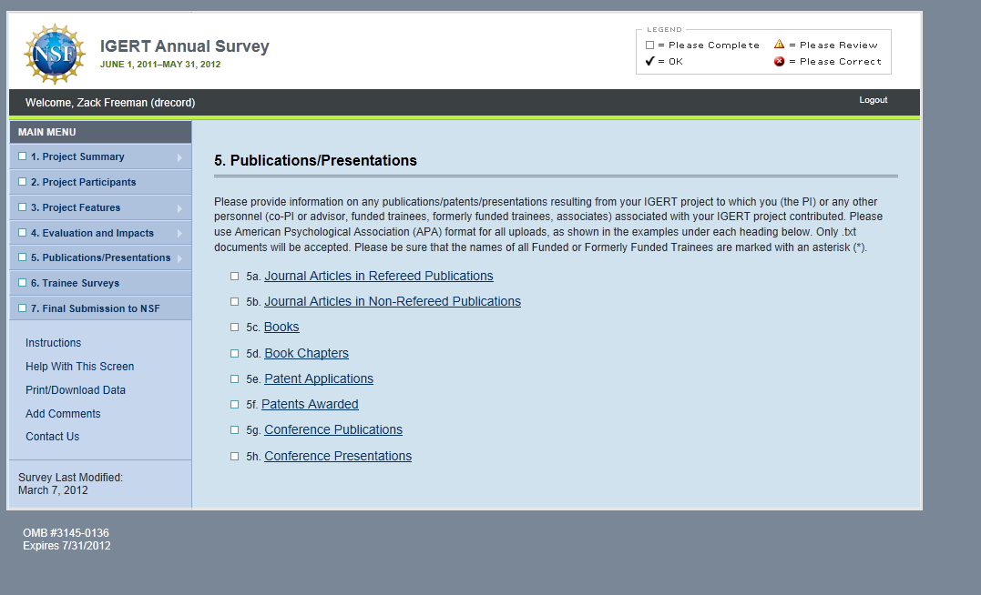Click the NSF logo icon

pyautogui.click(x=54, y=54)
